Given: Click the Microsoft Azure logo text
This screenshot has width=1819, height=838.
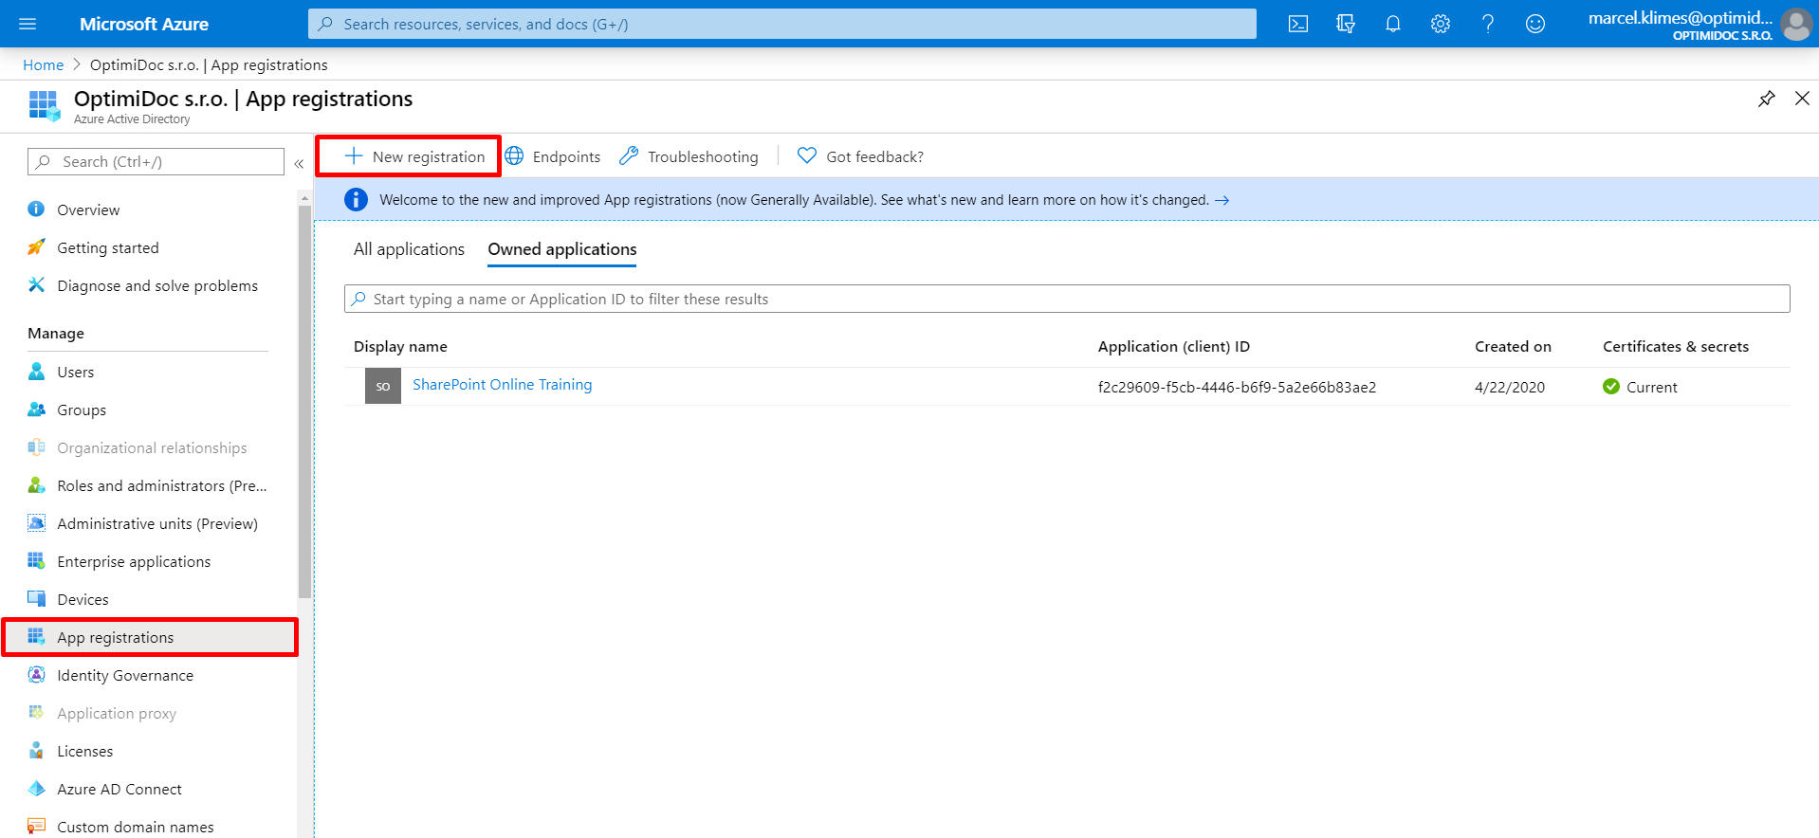Looking at the screenshot, I should point(144,24).
